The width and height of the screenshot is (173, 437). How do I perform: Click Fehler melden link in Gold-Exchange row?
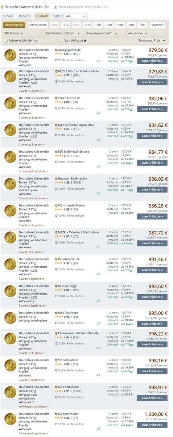75,323
